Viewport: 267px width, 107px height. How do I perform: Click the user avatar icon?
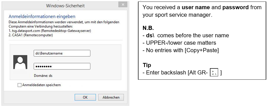pos(20,62)
